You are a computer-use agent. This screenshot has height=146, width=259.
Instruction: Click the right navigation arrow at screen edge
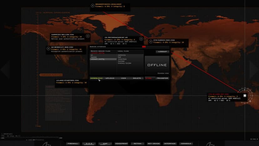point(254,70)
